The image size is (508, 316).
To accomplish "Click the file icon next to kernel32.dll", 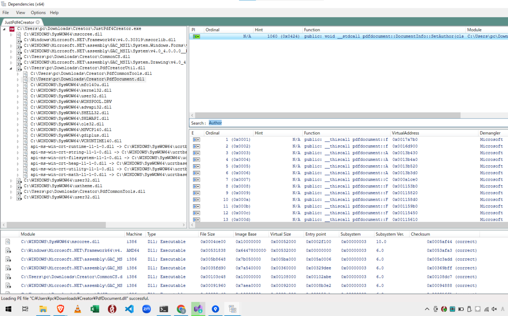I will tap(26, 91).
